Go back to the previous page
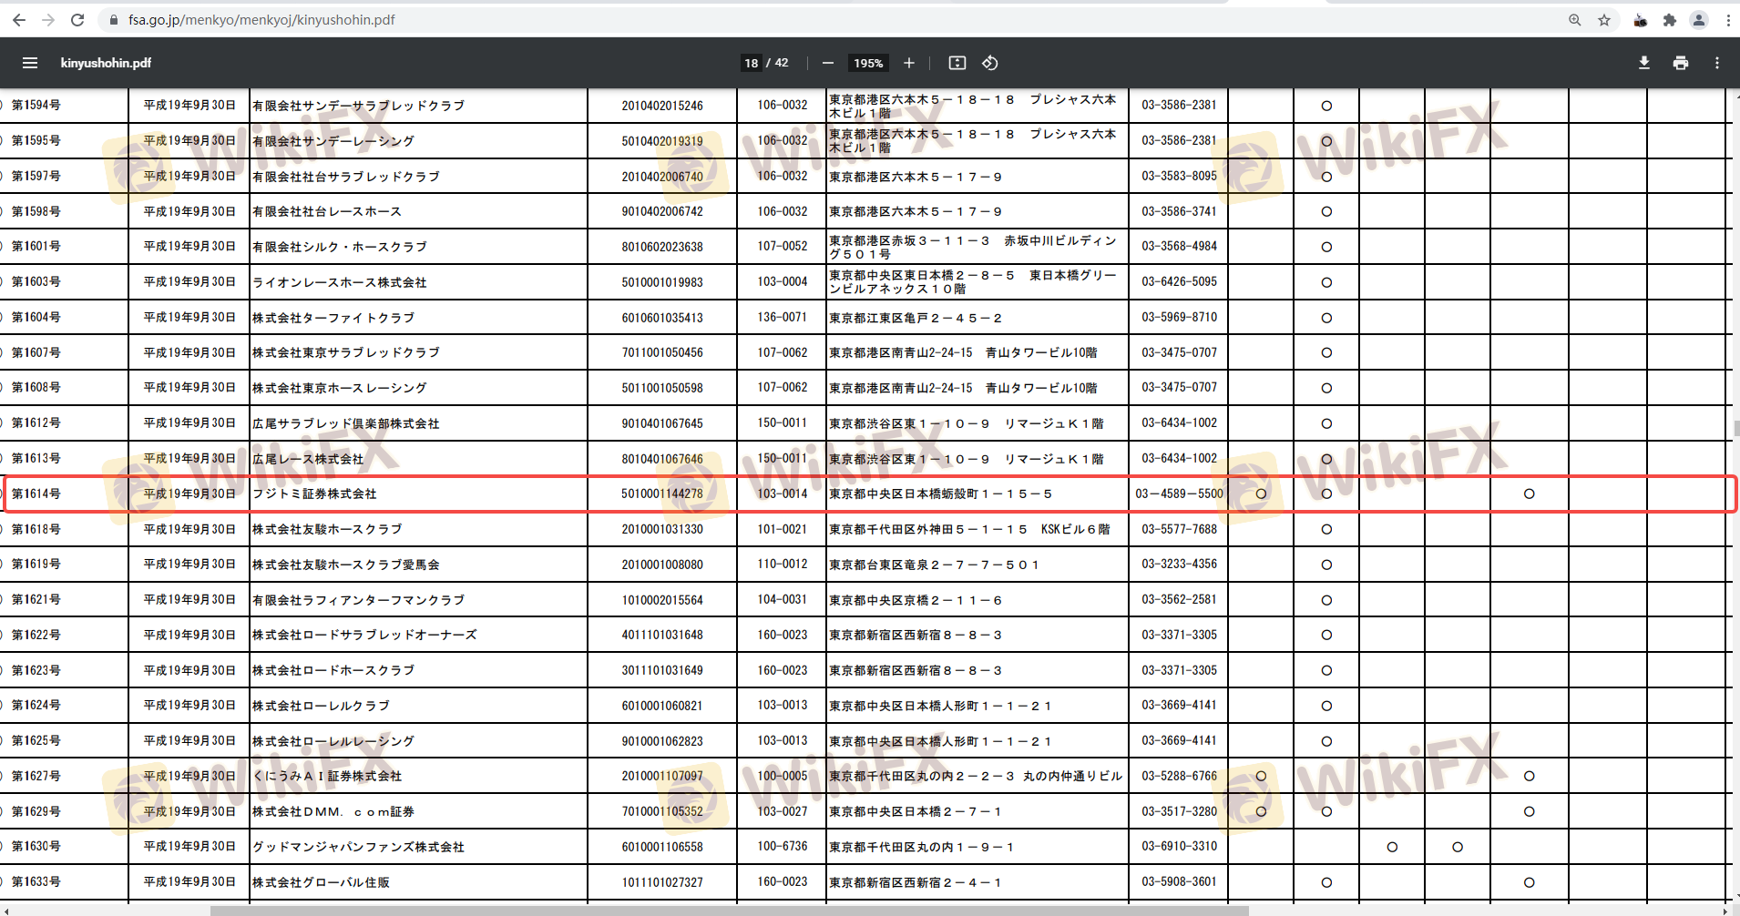The width and height of the screenshot is (1740, 916). tap(19, 20)
